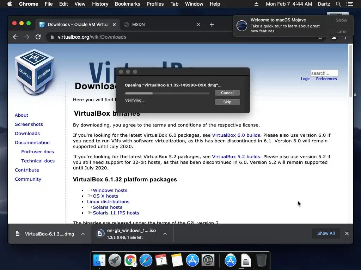Screen dimensions: 361x270
Task: Open Chrome's three-dot menu
Action: [x=345, y=38]
